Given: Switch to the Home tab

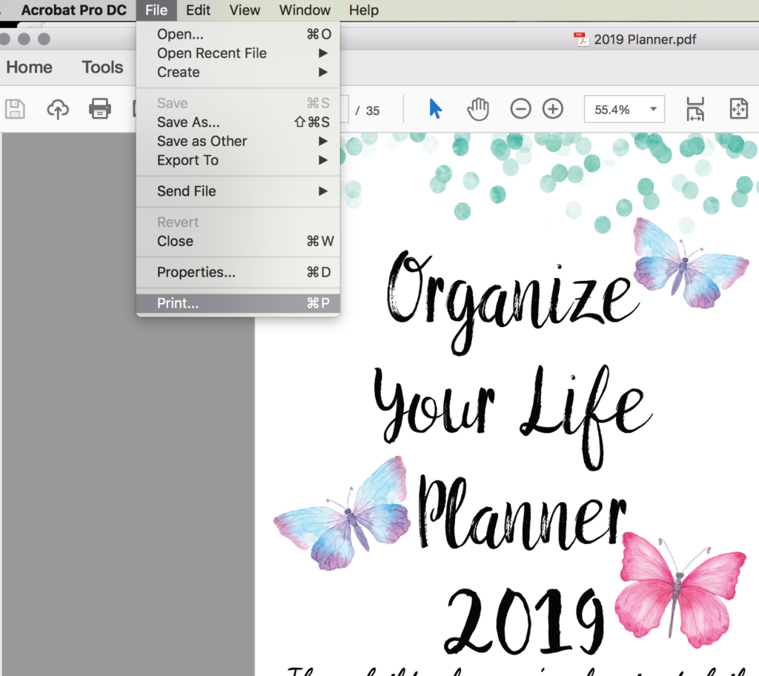Looking at the screenshot, I should (28, 67).
